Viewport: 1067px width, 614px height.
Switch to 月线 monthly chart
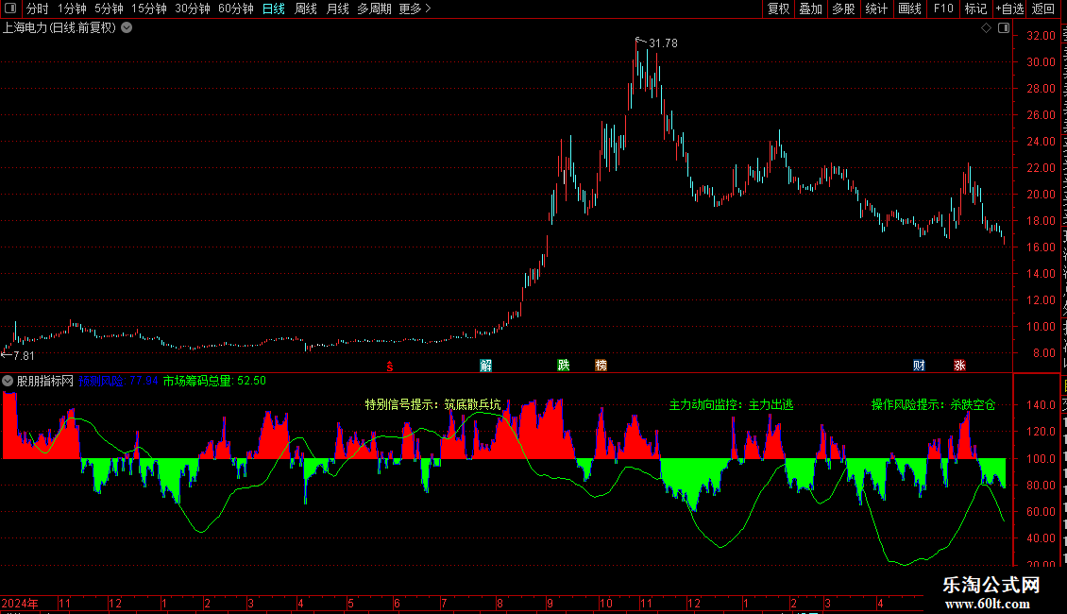[x=337, y=9]
